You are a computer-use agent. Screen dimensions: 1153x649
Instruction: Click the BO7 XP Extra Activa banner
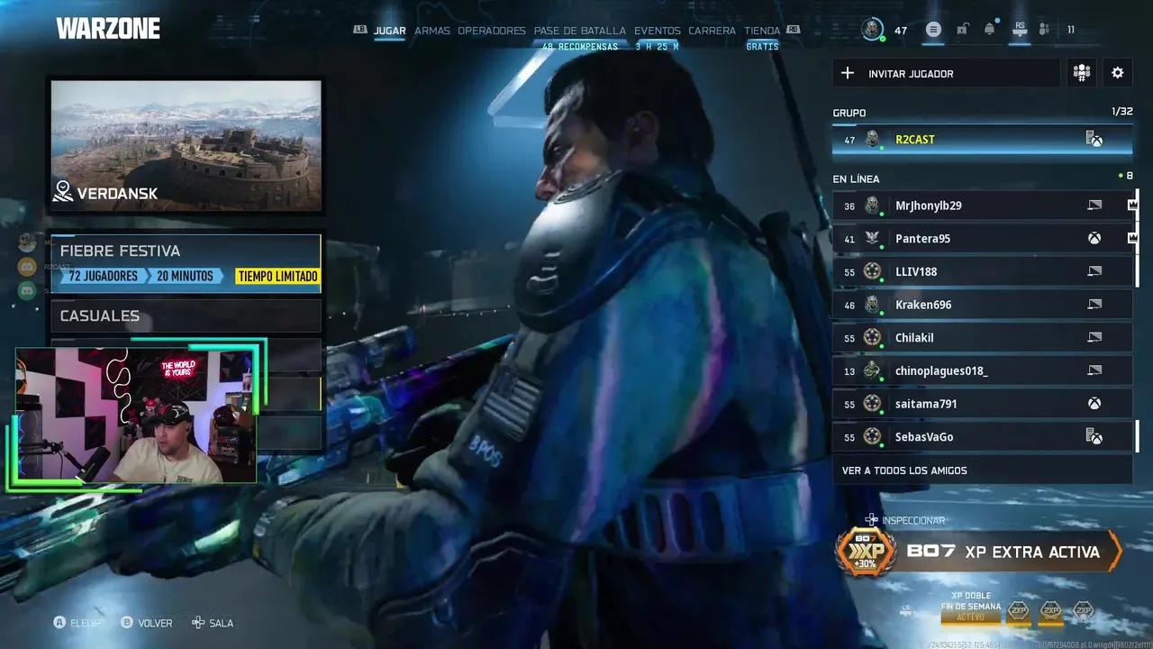pos(979,552)
